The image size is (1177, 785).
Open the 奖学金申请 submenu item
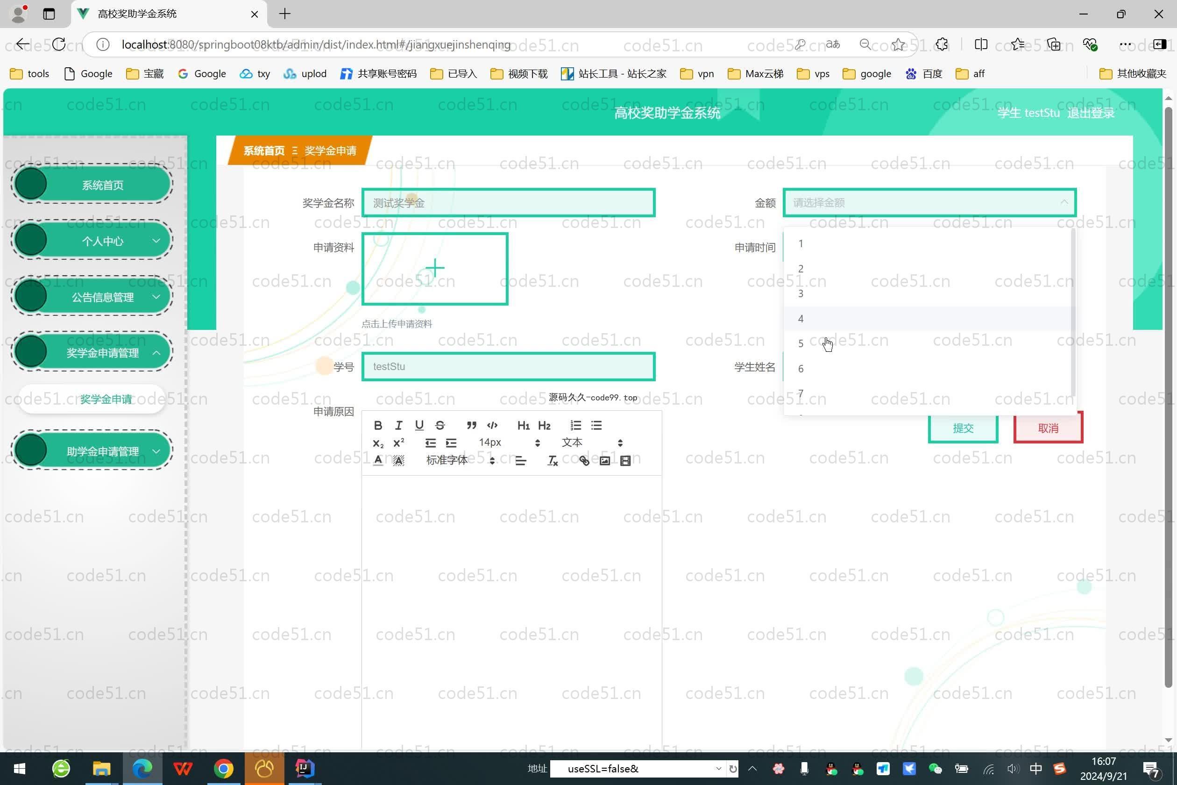(92, 400)
